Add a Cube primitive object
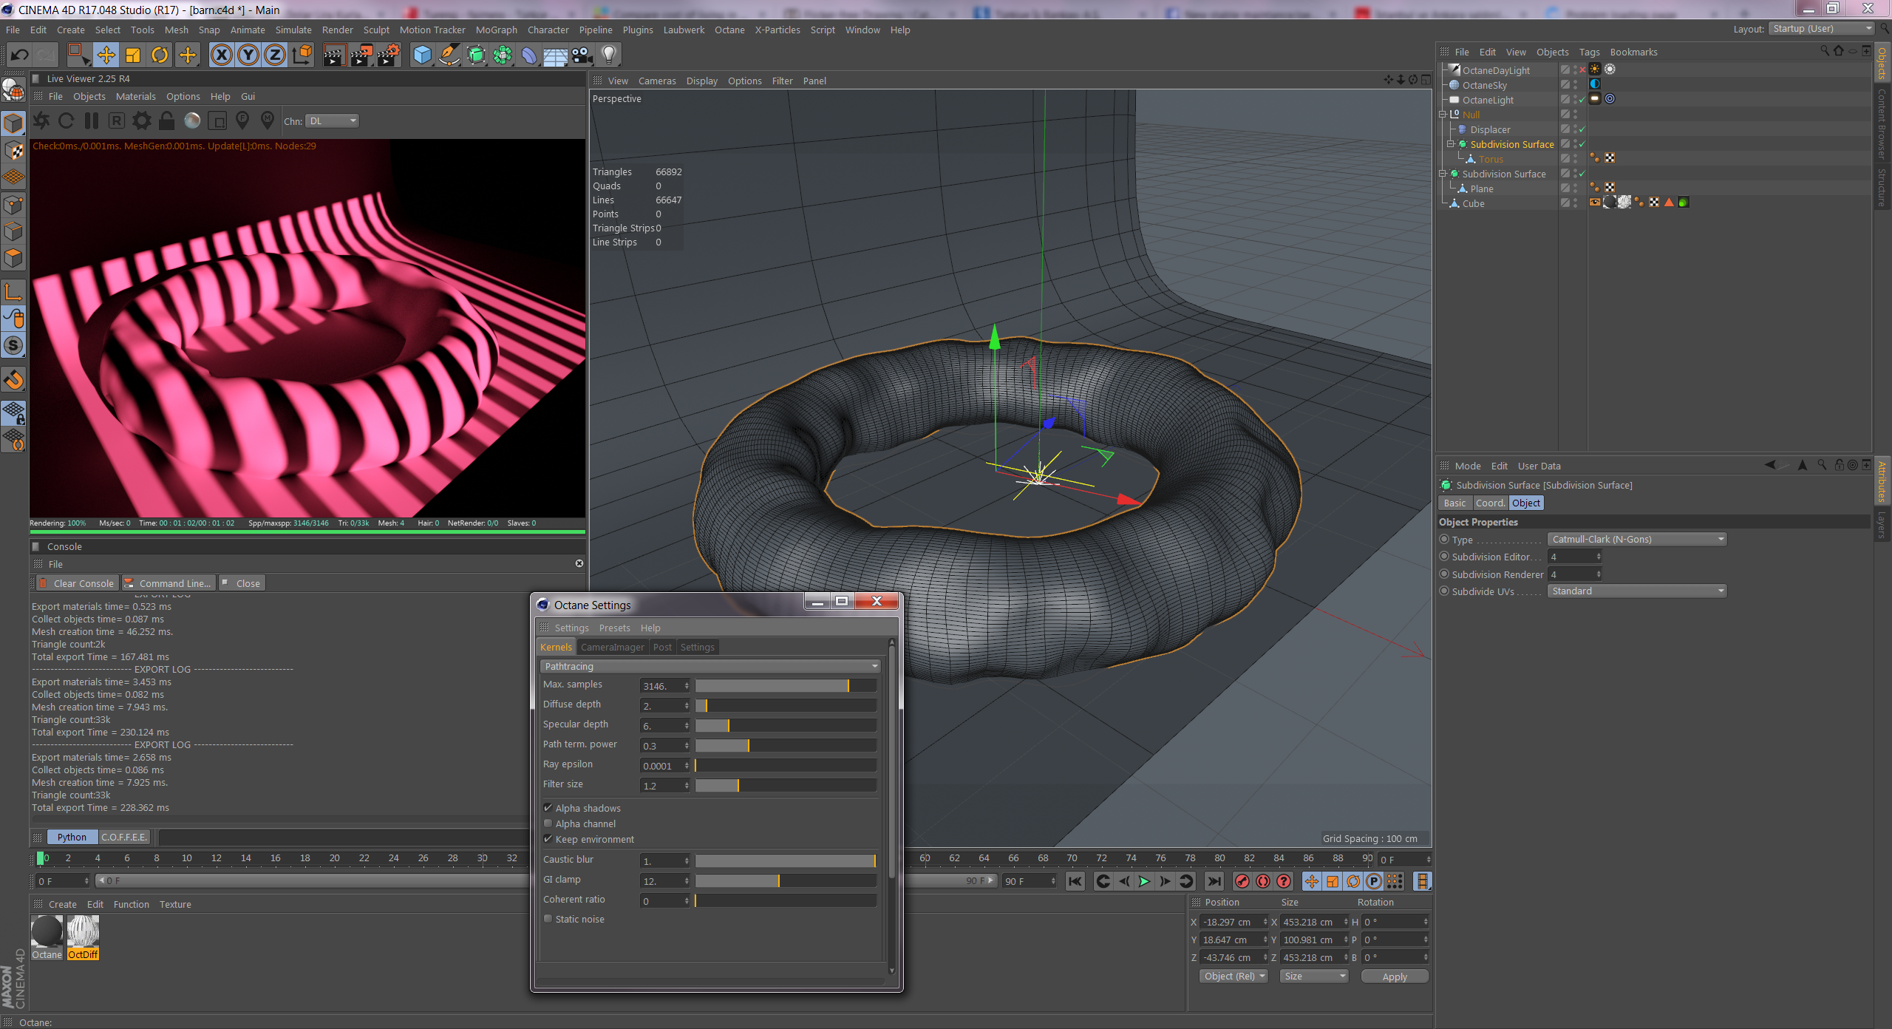The height and width of the screenshot is (1029, 1892). tap(422, 55)
